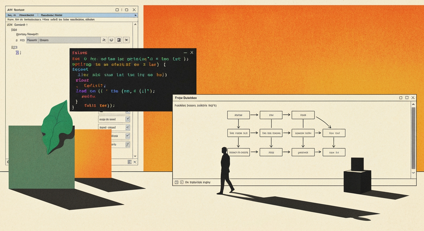Click the small blue icon in the left window tree
Image resolution: width=424 pixels, height=231 pixels.
pyautogui.click(x=17, y=52)
